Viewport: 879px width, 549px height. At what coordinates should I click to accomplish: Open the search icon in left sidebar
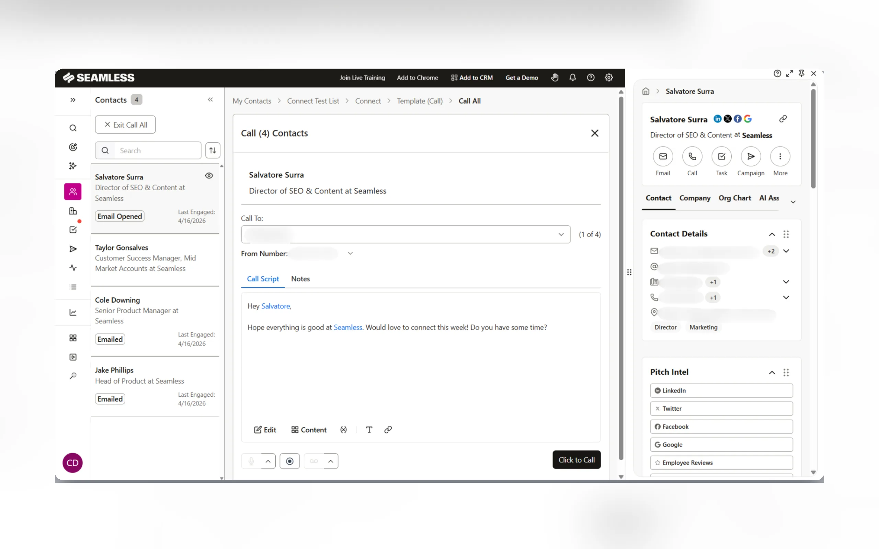tap(73, 128)
